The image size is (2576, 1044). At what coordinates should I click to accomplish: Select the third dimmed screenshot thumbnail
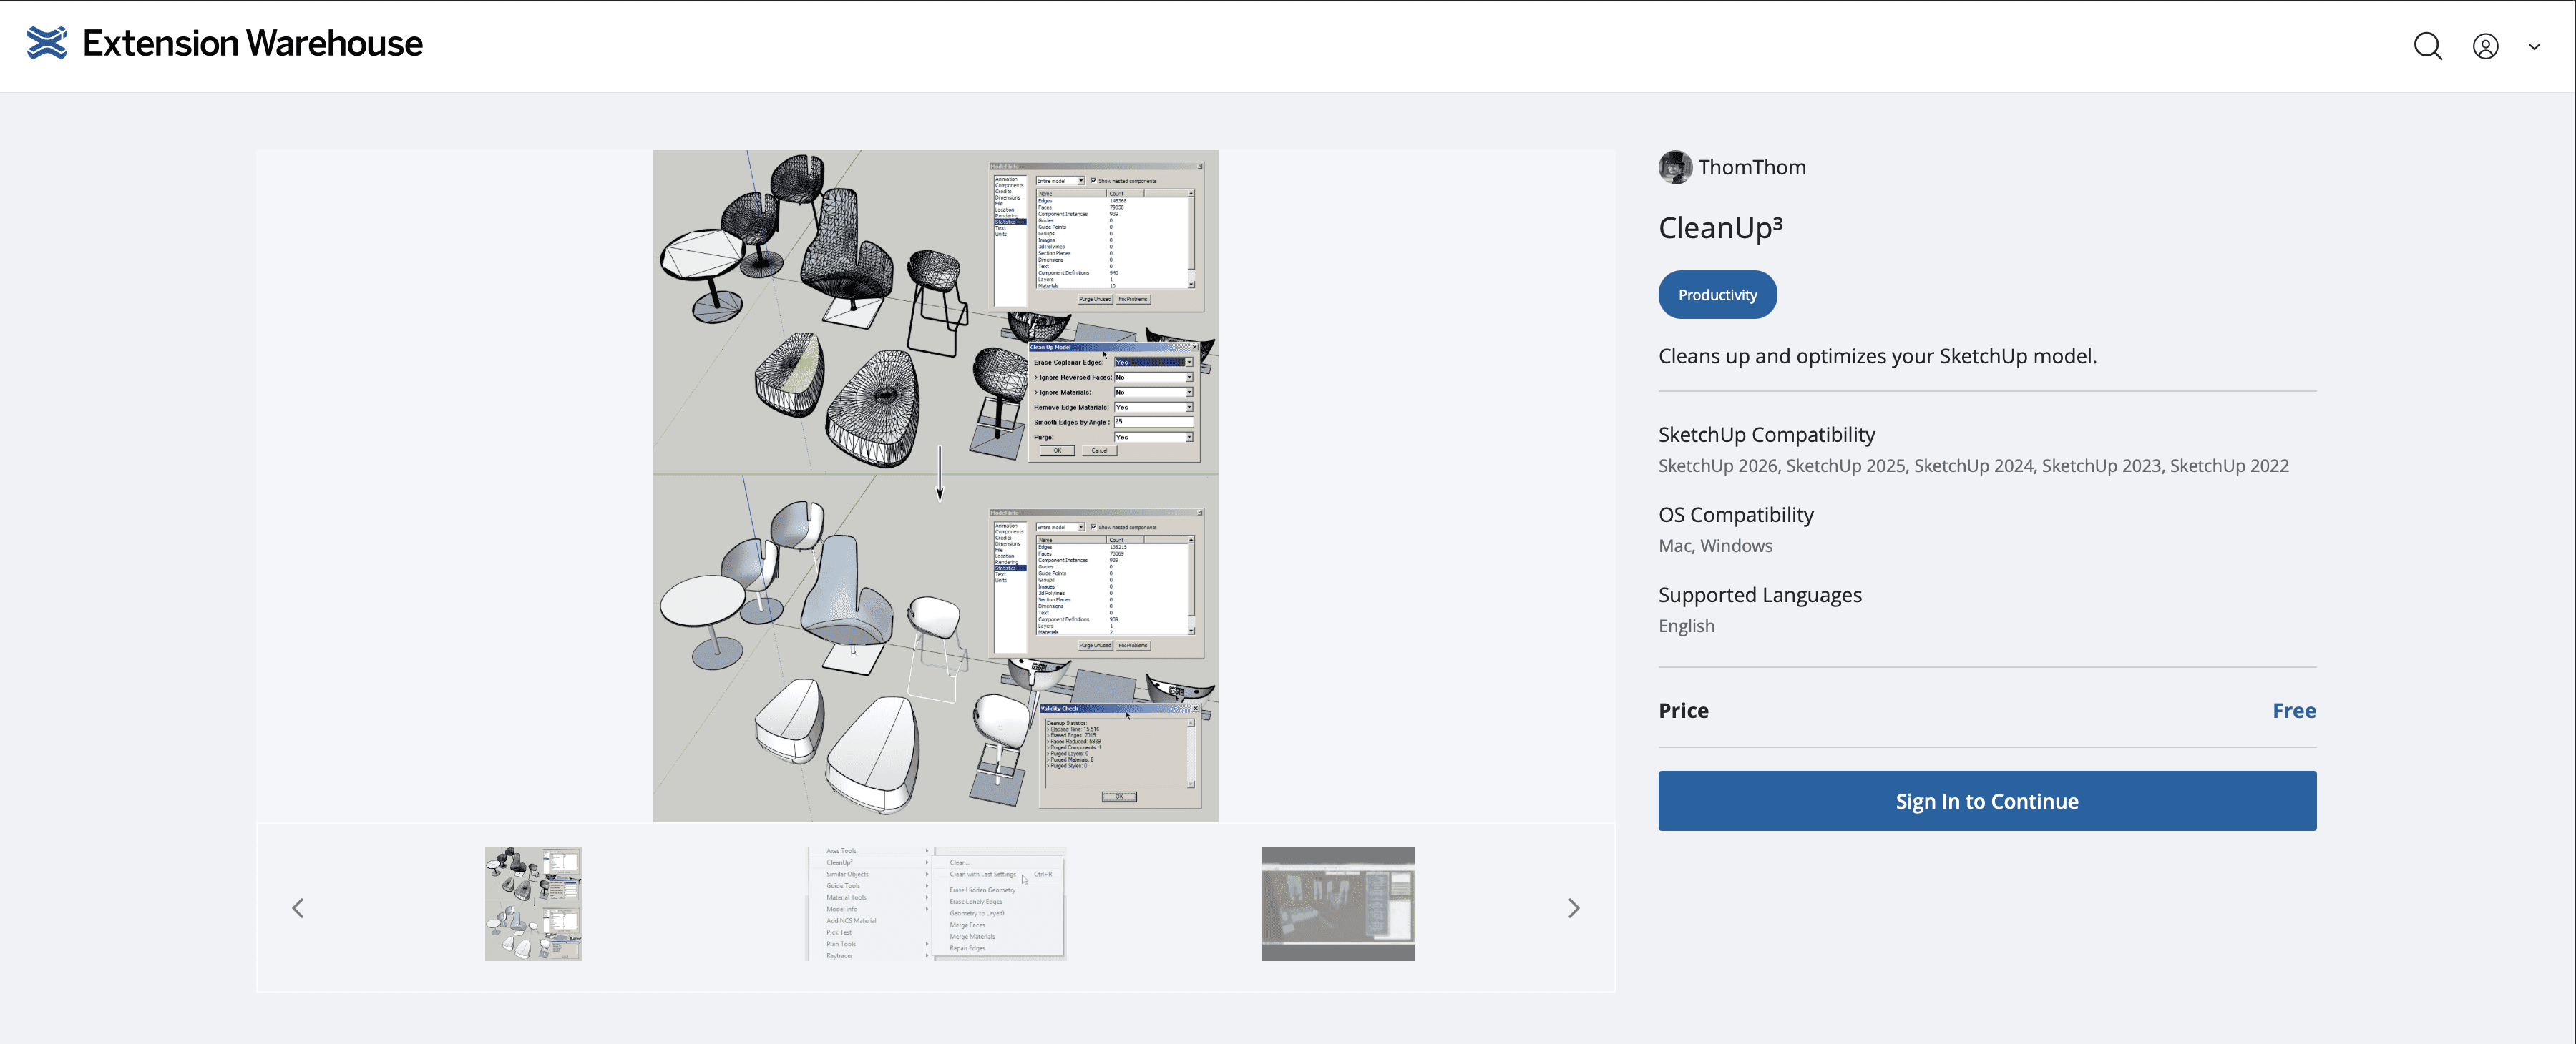tap(1337, 903)
